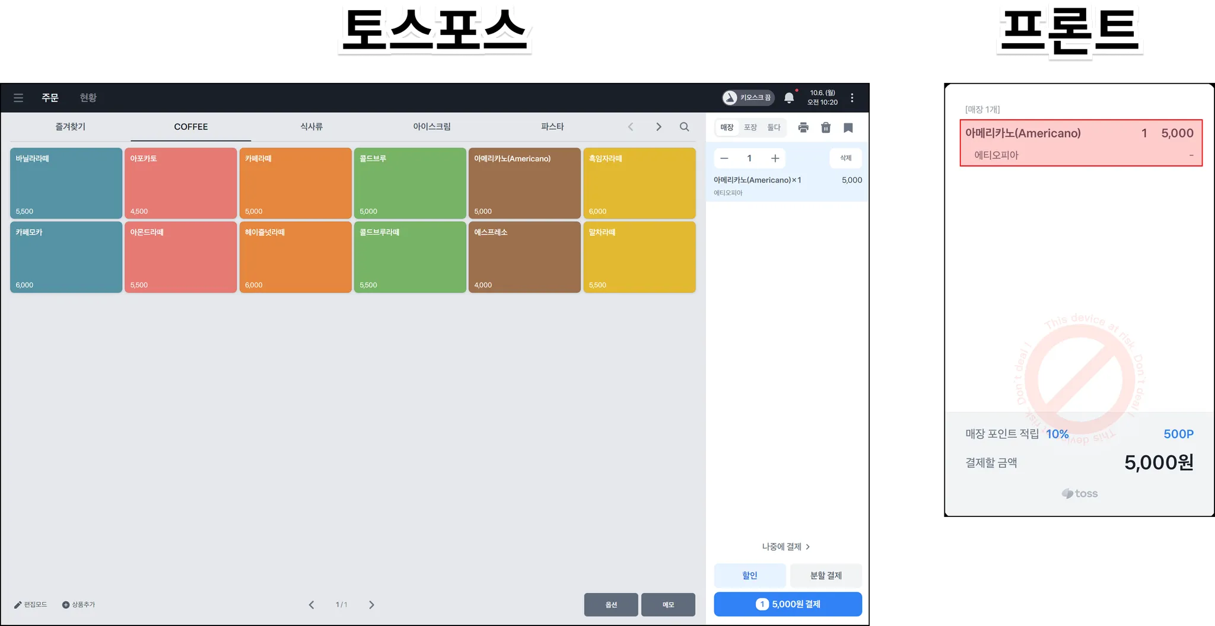Click the 옵션 options button

tap(611, 605)
